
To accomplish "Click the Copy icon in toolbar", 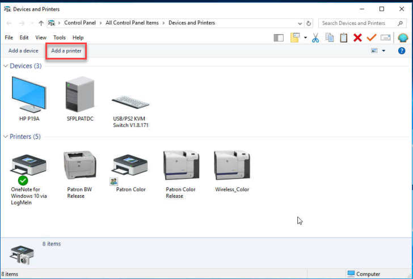I will (330, 37).
